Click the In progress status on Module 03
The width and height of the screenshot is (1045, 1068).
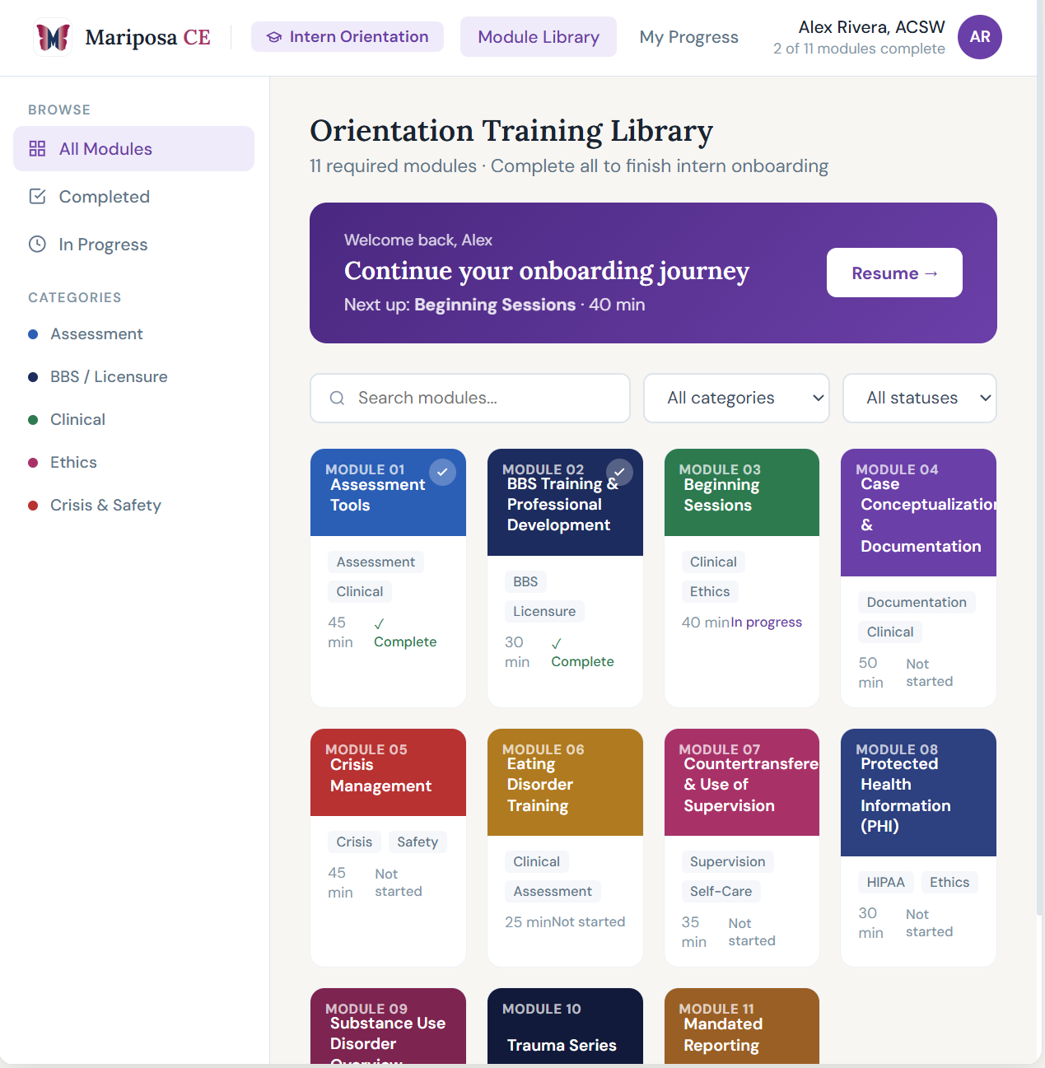[x=766, y=622]
